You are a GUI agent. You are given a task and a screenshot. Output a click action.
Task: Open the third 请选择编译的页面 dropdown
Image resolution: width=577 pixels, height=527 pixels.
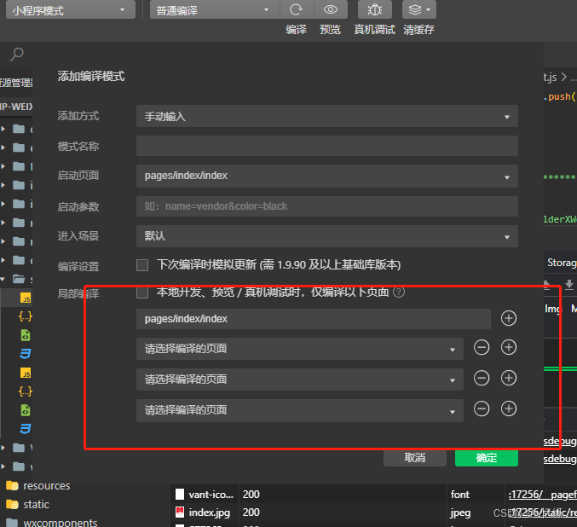pos(299,410)
